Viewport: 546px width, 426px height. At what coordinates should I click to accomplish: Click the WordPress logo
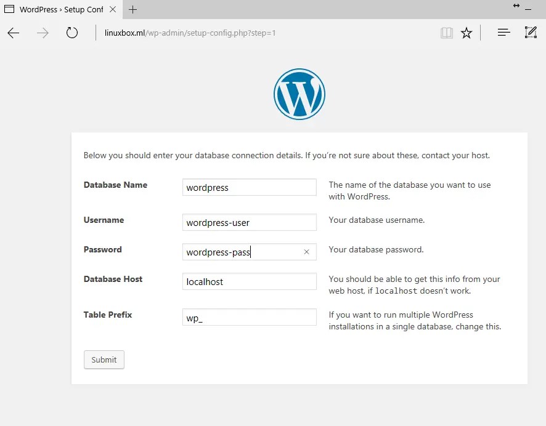[x=299, y=93]
